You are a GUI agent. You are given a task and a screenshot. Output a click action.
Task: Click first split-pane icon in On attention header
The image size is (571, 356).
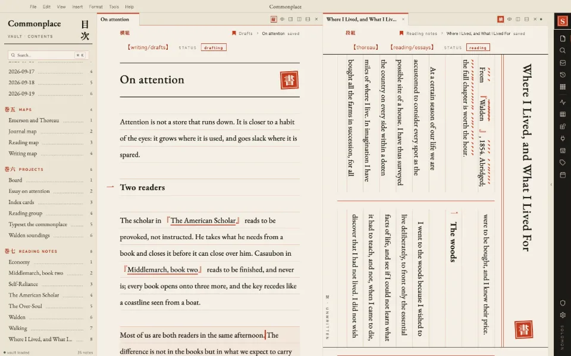(291, 19)
